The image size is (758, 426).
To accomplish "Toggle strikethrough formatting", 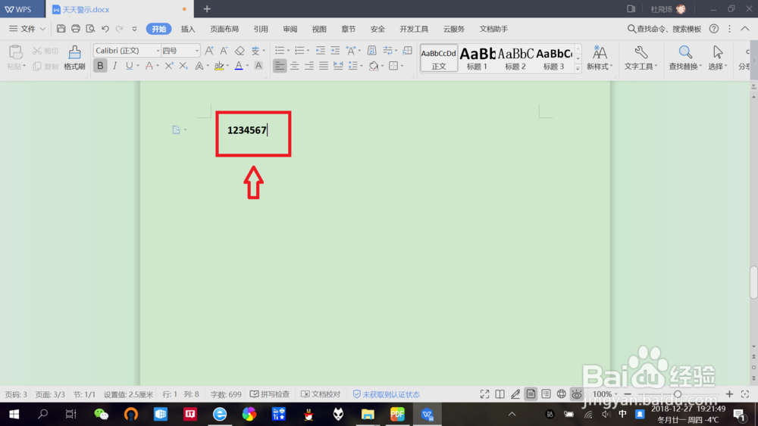I will 149,66.
